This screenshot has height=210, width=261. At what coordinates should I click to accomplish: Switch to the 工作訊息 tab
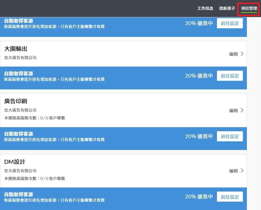click(205, 8)
